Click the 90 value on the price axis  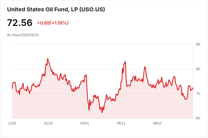coord(198,44)
